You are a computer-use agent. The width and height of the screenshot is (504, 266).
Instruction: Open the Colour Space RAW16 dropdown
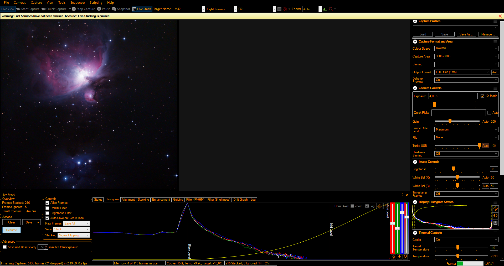(x=466, y=49)
